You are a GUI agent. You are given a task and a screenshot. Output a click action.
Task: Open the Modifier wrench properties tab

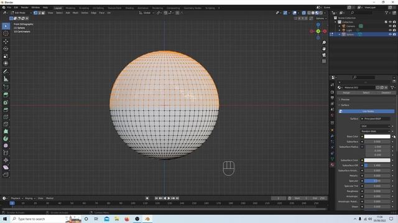point(332,136)
